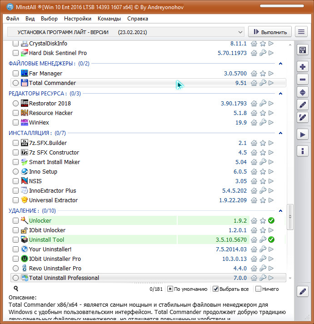The height and width of the screenshot is (324, 314).
Task: Open the Файл menu
Action: coord(12,19)
